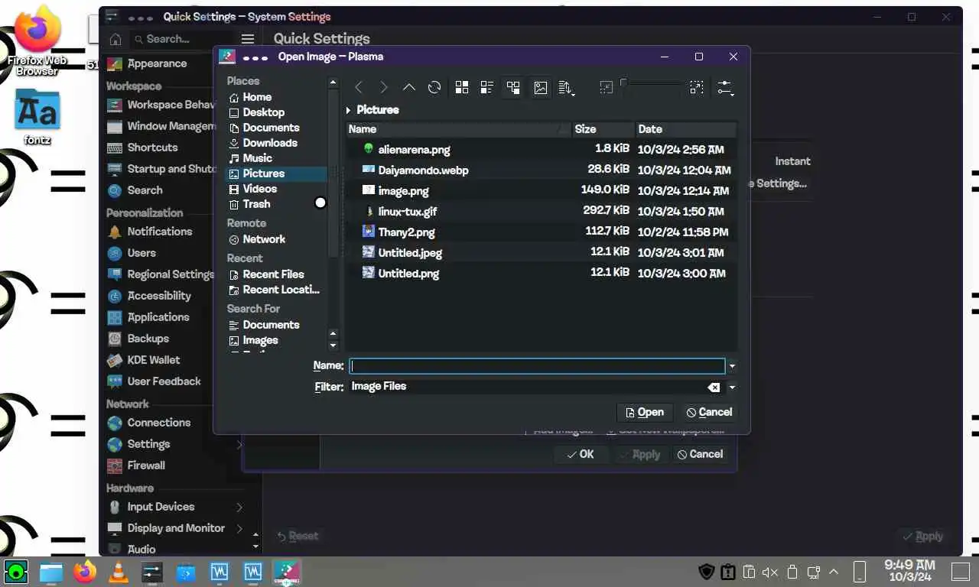The image size is (979, 587).
Task: Navigate to parent folder in file dialog
Action: point(409,88)
